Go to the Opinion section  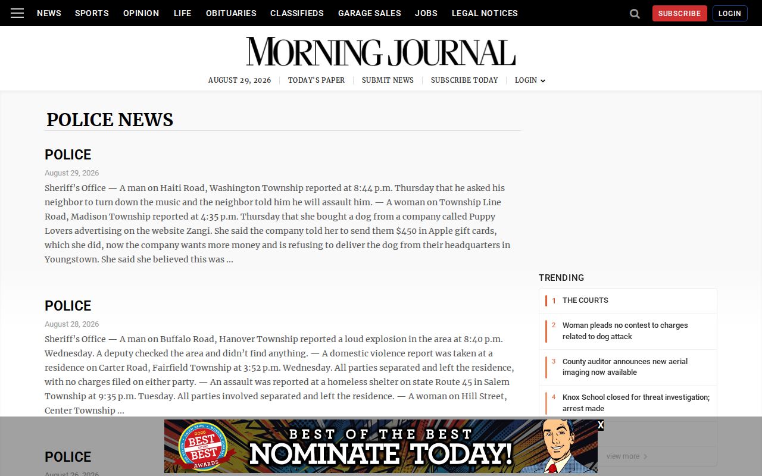point(141,13)
